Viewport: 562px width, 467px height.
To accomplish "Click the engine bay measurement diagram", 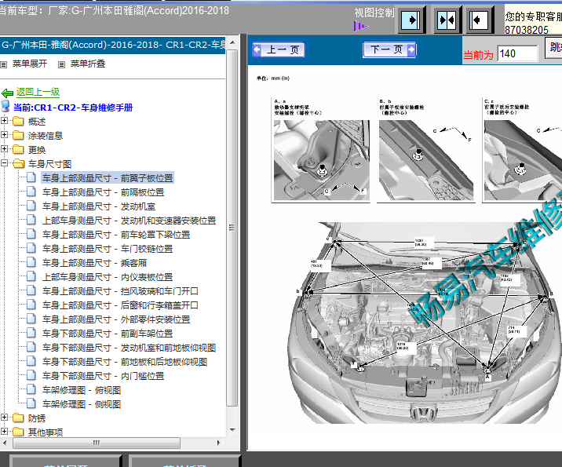I will point(423,323).
